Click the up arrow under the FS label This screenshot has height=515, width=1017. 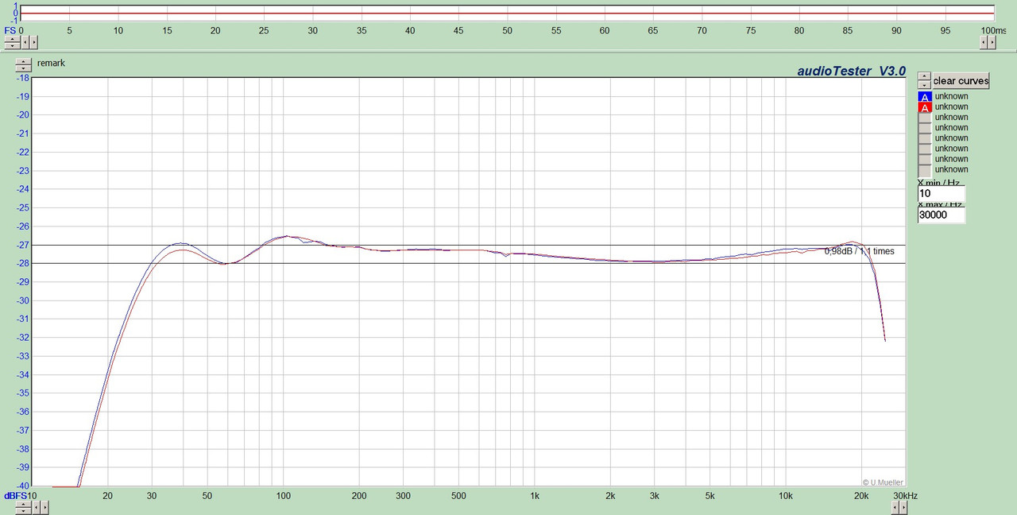coord(13,39)
